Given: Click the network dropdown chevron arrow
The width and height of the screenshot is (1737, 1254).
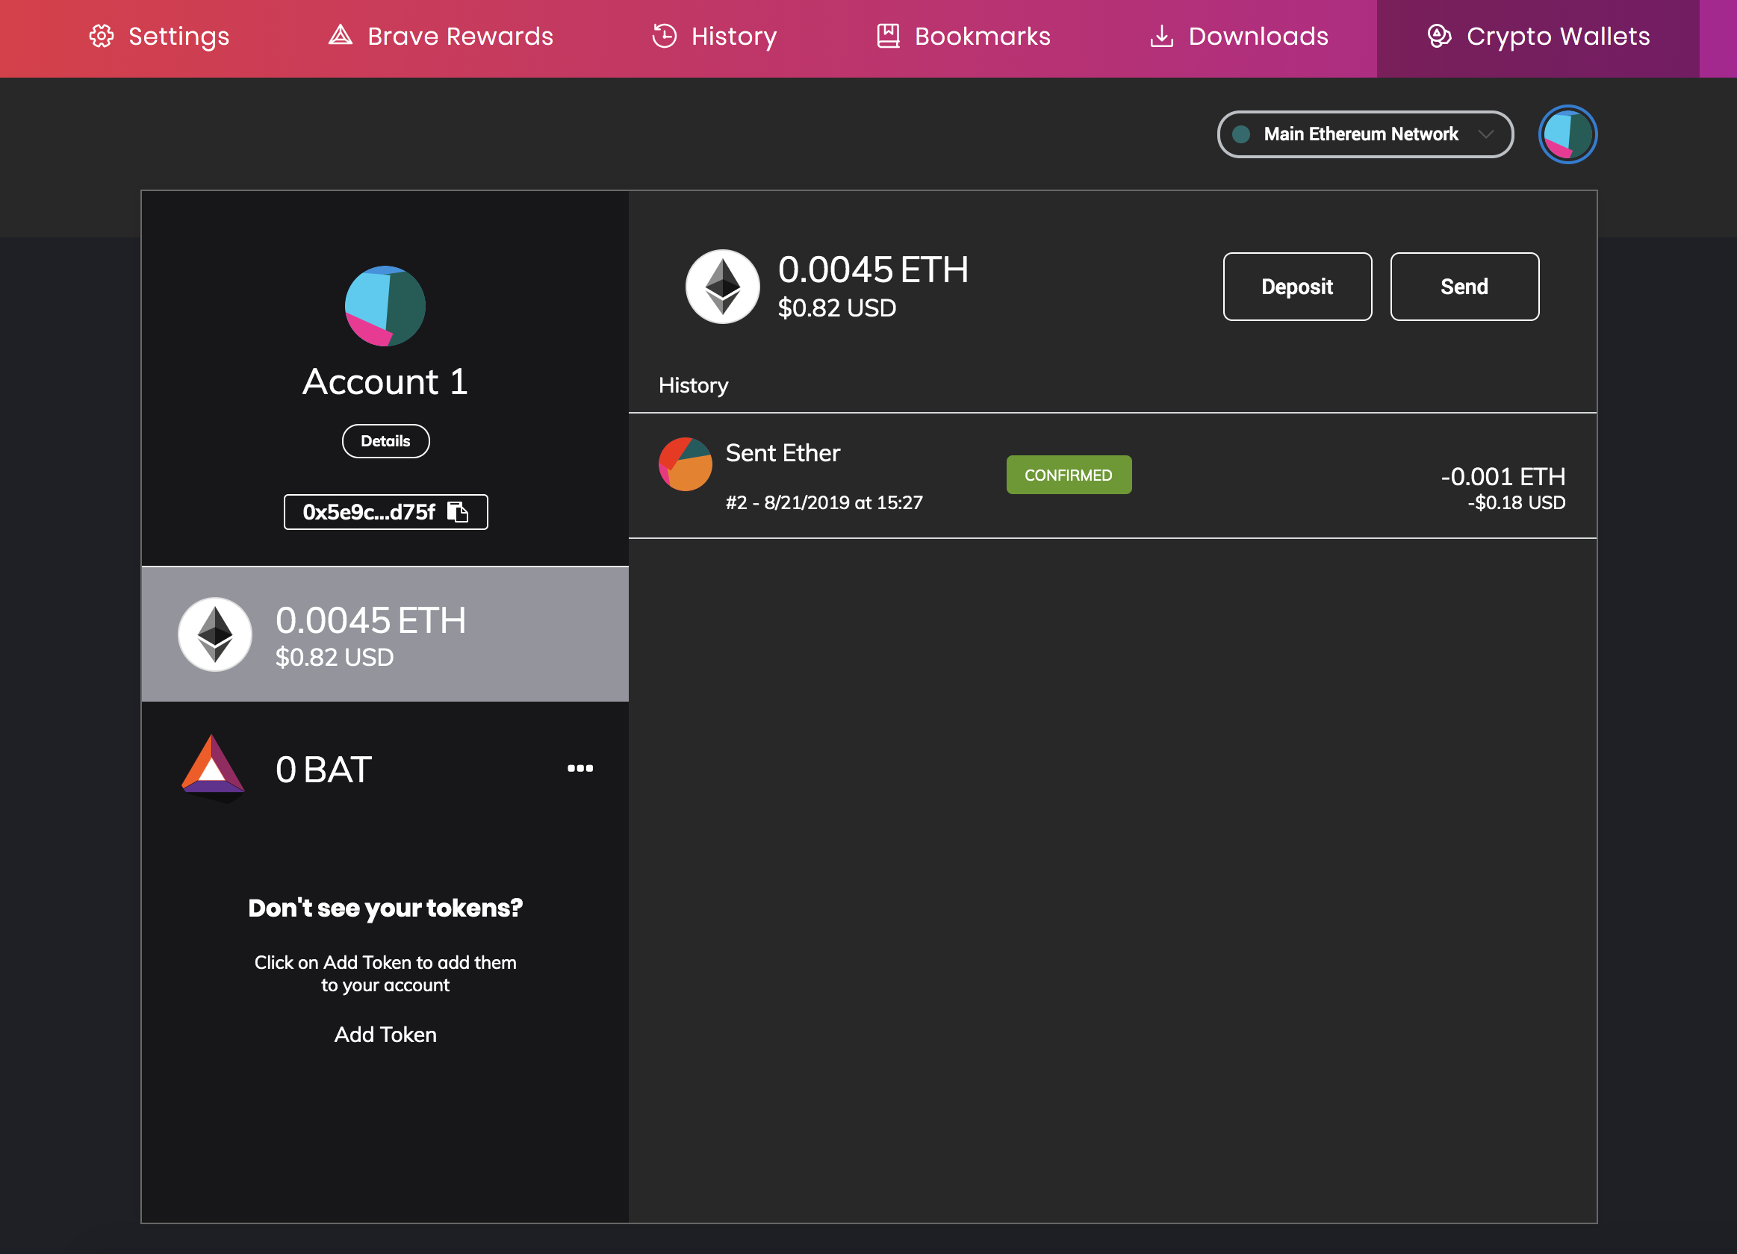Looking at the screenshot, I should [1486, 135].
